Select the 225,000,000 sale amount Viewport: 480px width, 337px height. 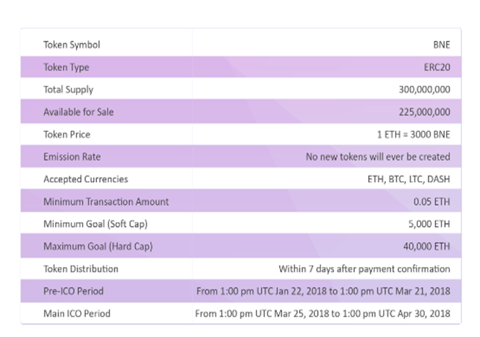pyautogui.click(x=424, y=112)
